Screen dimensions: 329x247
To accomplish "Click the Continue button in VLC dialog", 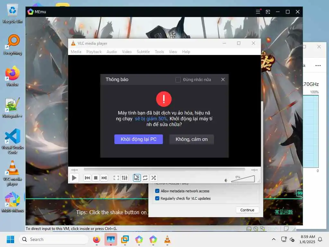I will click(247, 210).
